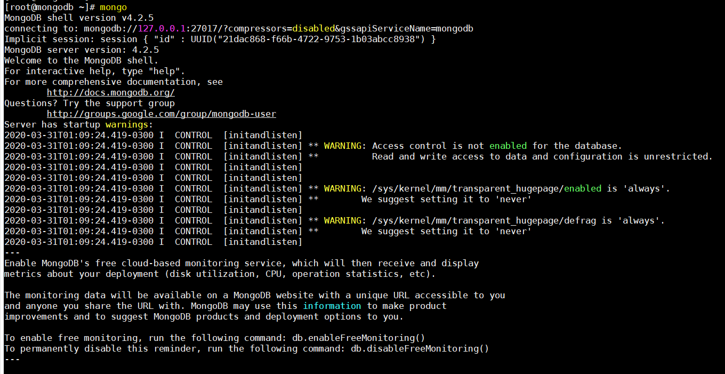Click 'The monitoring data will be available' line

[255, 296]
